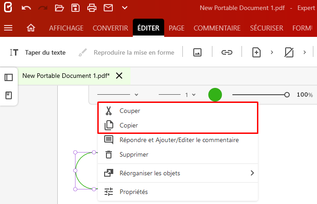317x204 pixels.
Task: Send document by email envelope icon
Action: click(x=108, y=8)
